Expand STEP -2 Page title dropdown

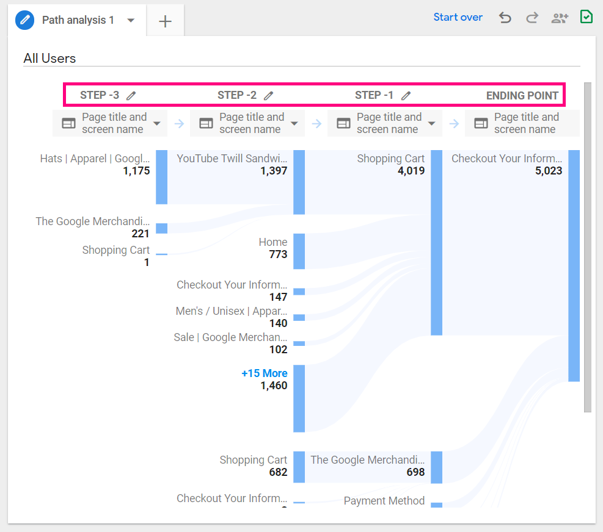[294, 123]
